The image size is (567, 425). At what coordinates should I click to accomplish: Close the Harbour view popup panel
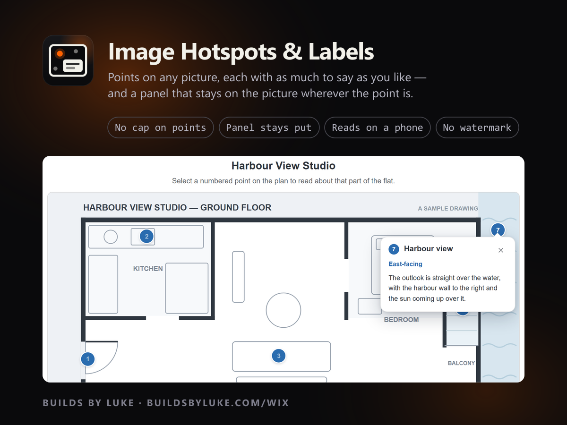click(x=501, y=250)
